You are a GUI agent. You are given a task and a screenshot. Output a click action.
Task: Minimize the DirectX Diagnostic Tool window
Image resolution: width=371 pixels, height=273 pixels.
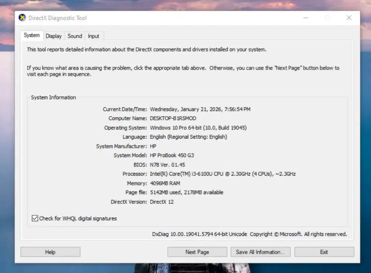[x=305, y=18]
